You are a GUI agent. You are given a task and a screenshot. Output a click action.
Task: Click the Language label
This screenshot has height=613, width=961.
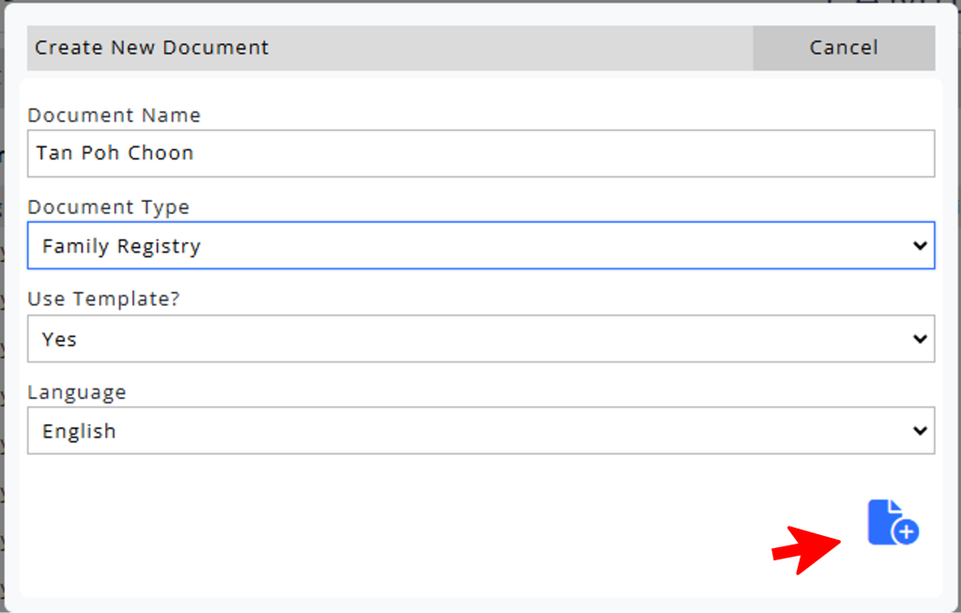coord(76,392)
